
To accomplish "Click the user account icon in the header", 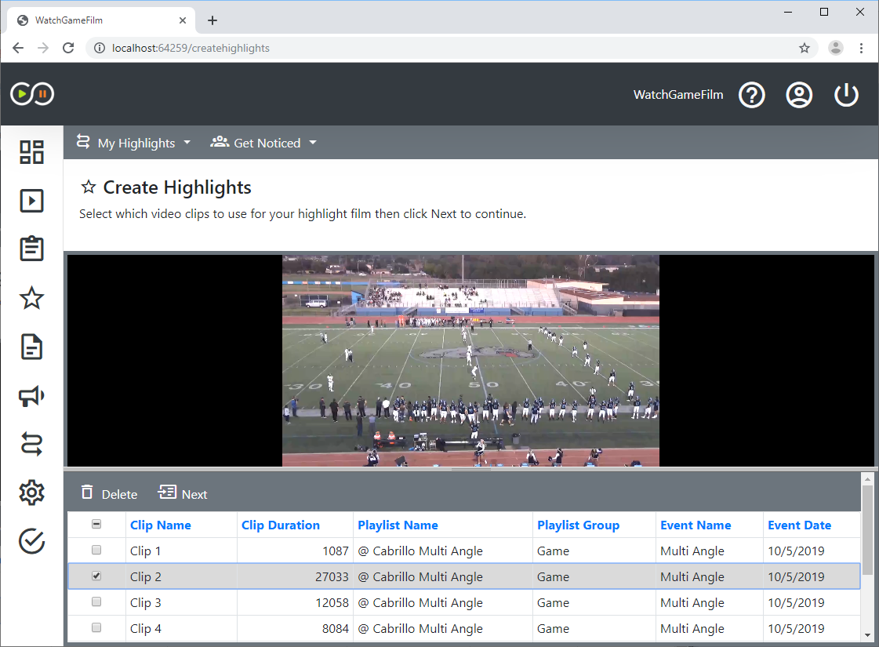I will point(799,94).
